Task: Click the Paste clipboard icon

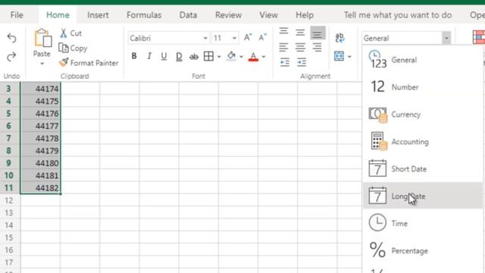Action: pyautogui.click(x=42, y=39)
